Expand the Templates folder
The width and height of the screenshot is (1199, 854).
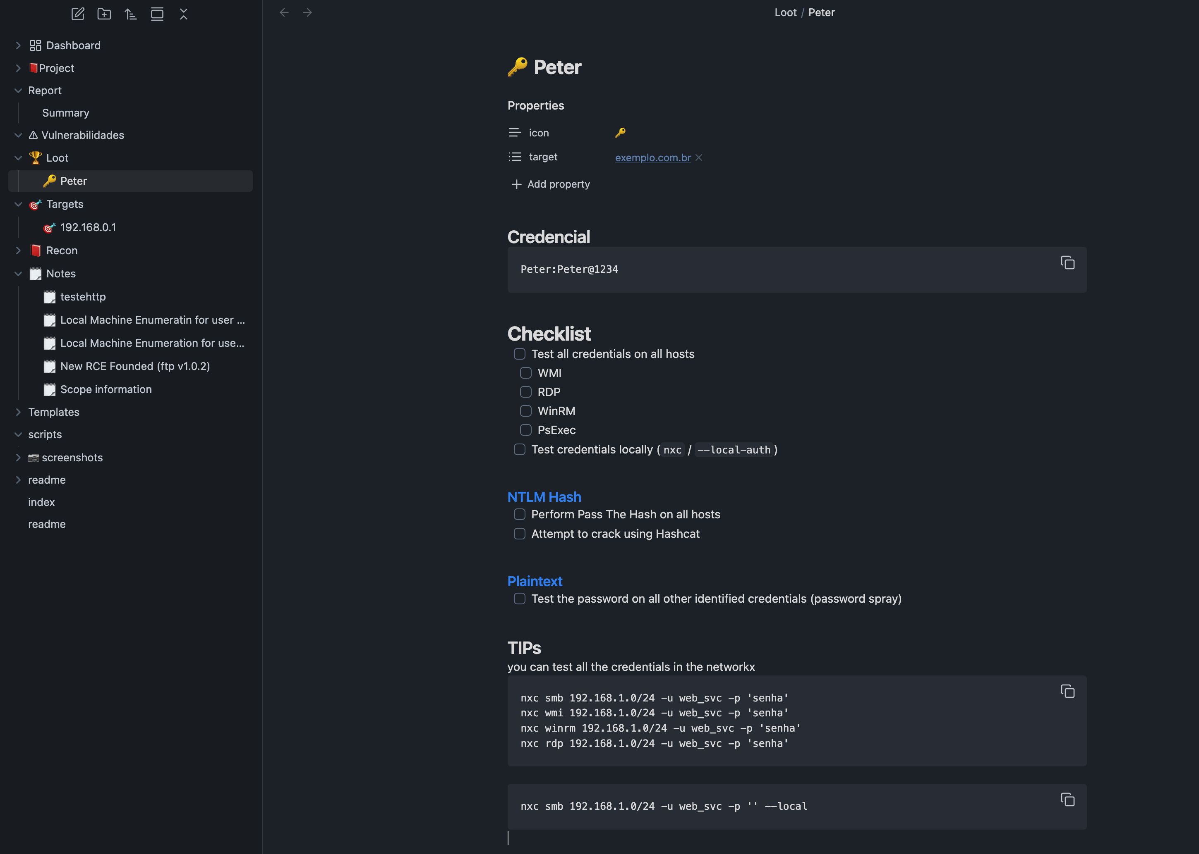[19, 412]
